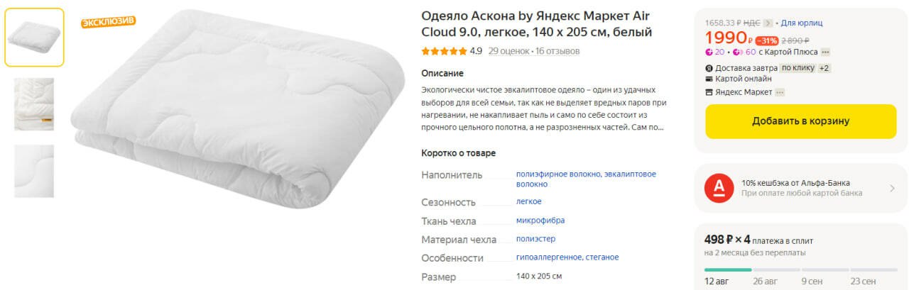Click the Yandex delivery icon beside Доставка завтра
Image resolution: width=909 pixels, height=290 pixels.
pyautogui.click(x=709, y=68)
